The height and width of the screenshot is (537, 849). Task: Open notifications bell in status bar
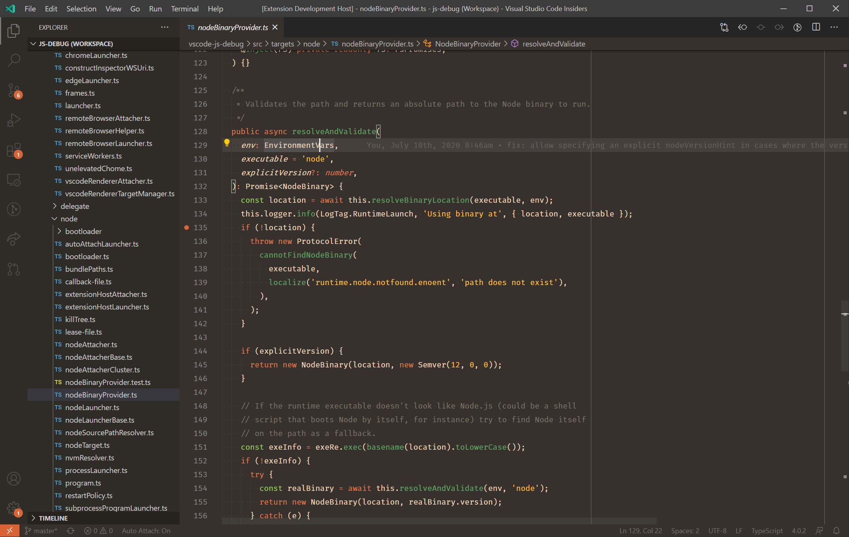coord(836,531)
